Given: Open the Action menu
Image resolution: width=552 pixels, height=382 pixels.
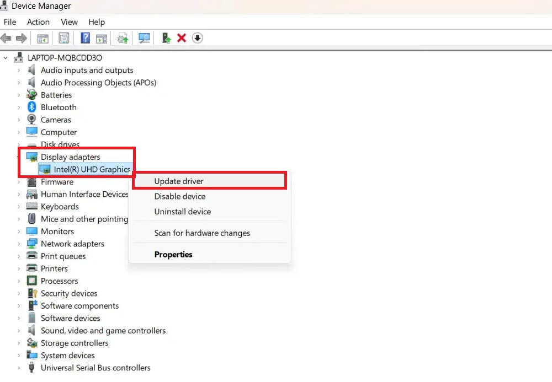Looking at the screenshot, I should coord(38,22).
